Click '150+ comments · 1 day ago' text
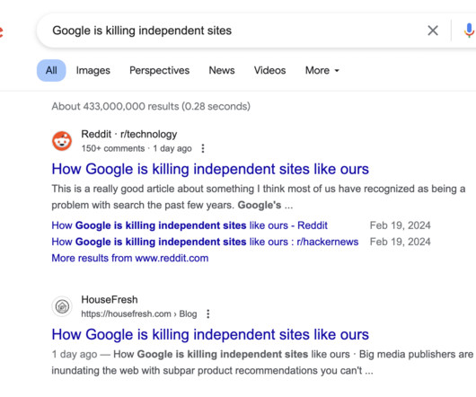 point(137,148)
